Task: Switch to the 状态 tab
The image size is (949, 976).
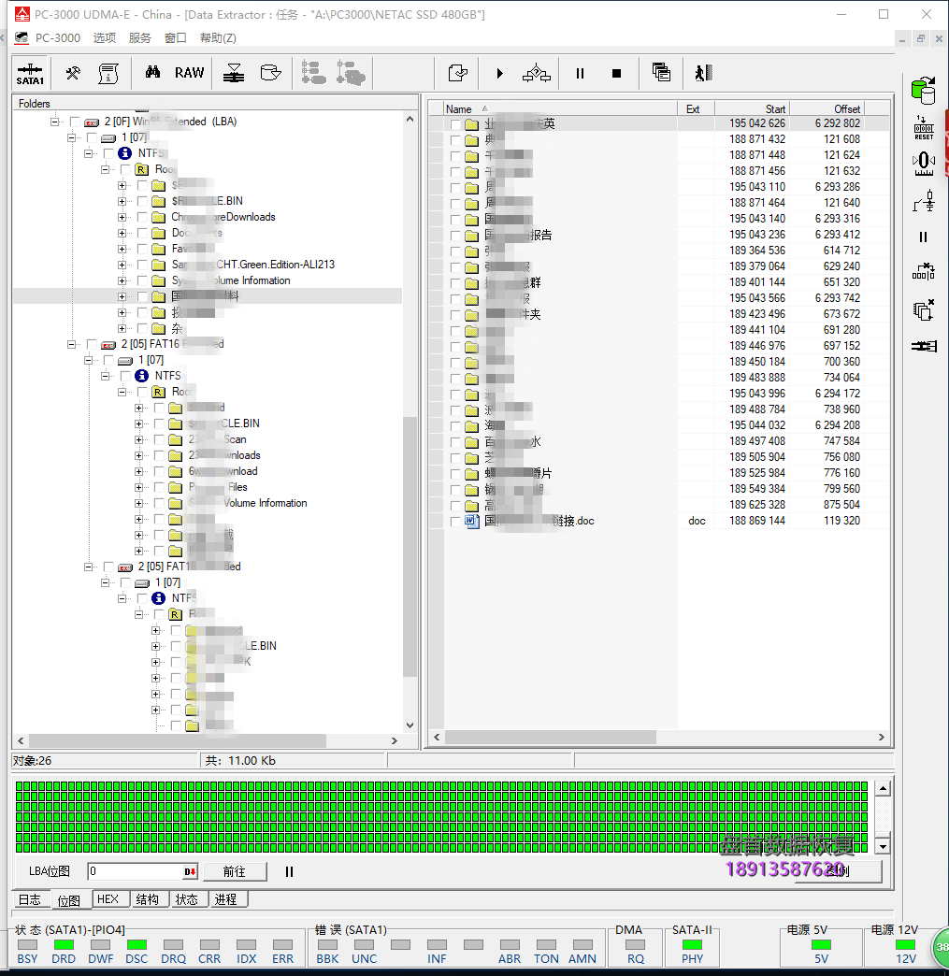Action: 187,899
